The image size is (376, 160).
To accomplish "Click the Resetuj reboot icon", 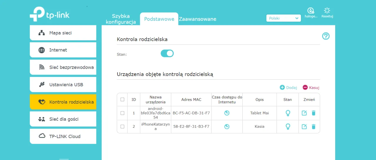I will coord(327,11).
